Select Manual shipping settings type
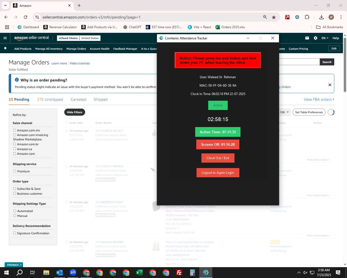 click(15, 216)
